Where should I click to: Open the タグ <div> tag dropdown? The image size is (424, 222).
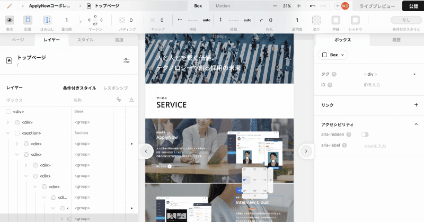tap(390, 74)
